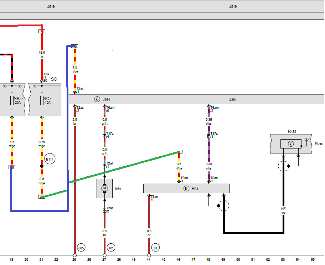The width and height of the screenshot is (325, 265).
Task: Click the ground point circle 61
Action: (x=155, y=248)
